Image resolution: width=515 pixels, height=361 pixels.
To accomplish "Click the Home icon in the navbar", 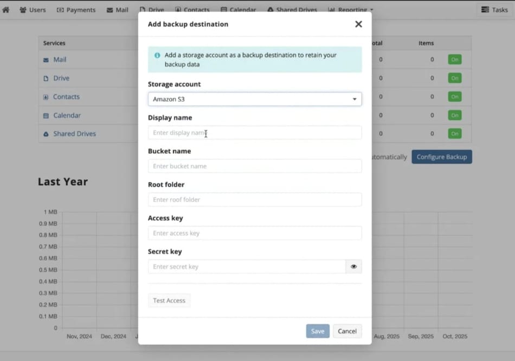I will click(x=6, y=10).
